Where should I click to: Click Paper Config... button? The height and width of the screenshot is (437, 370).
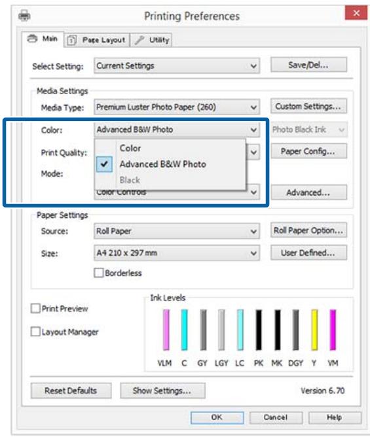point(308,151)
